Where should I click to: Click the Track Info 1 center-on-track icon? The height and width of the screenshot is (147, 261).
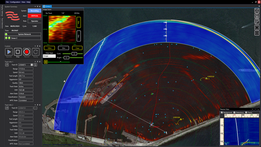(35, 65)
